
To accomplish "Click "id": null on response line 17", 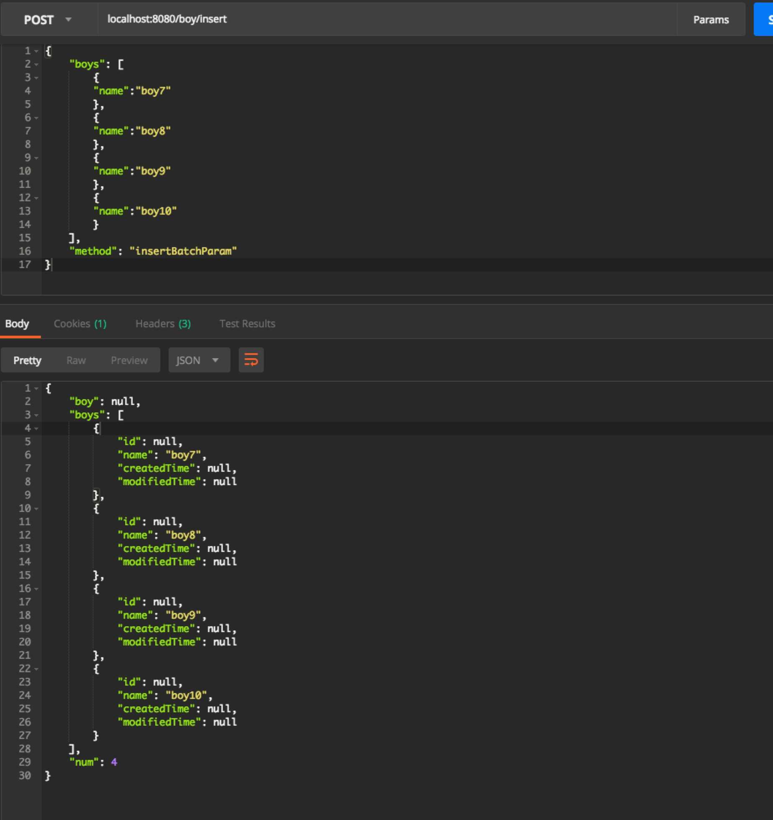I will 150,602.
